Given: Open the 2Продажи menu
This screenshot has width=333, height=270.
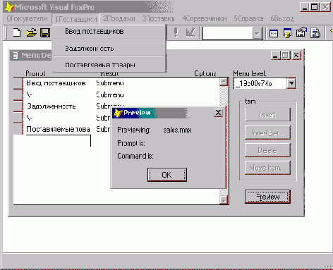Looking at the screenshot, I should (119, 18).
